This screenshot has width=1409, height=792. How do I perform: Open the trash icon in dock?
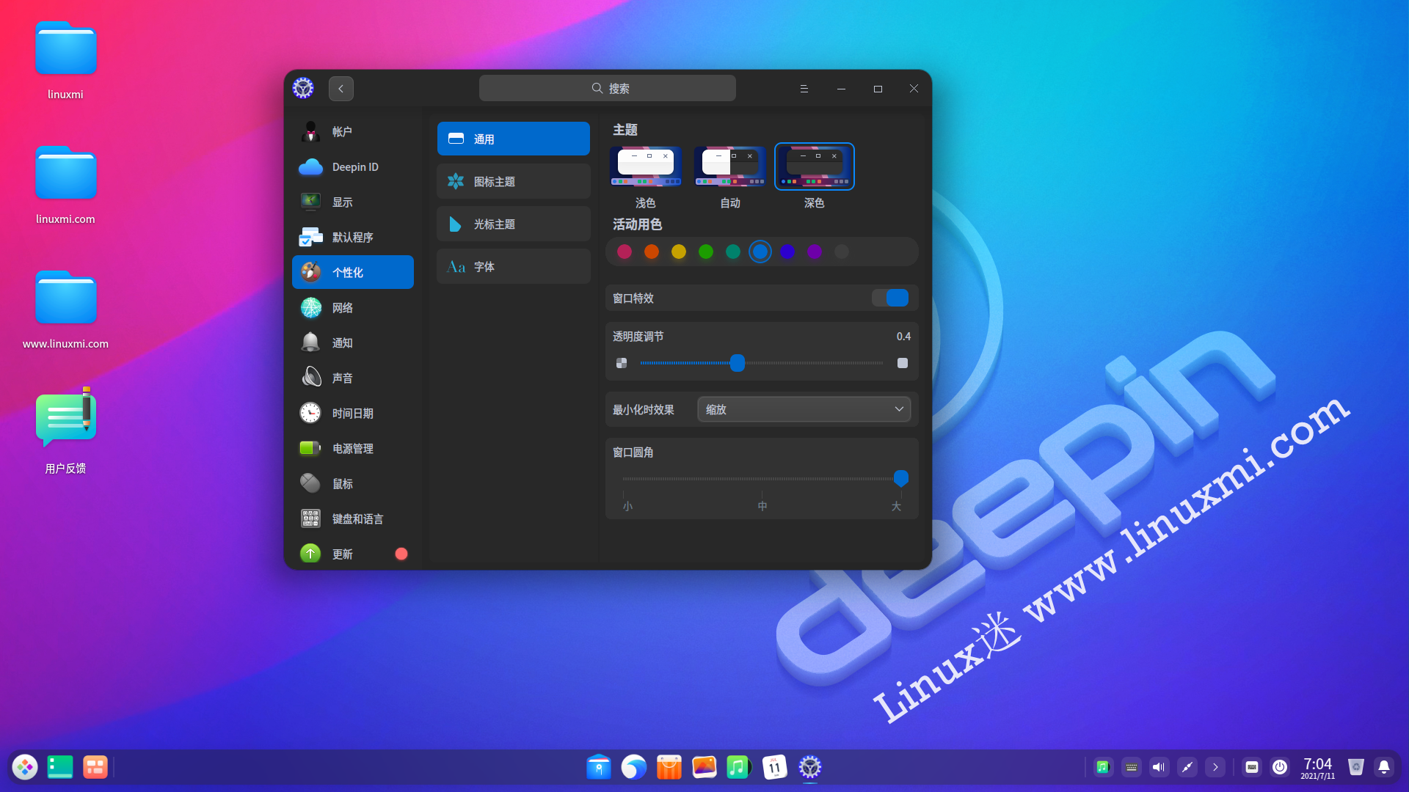[x=1356, y=767]
